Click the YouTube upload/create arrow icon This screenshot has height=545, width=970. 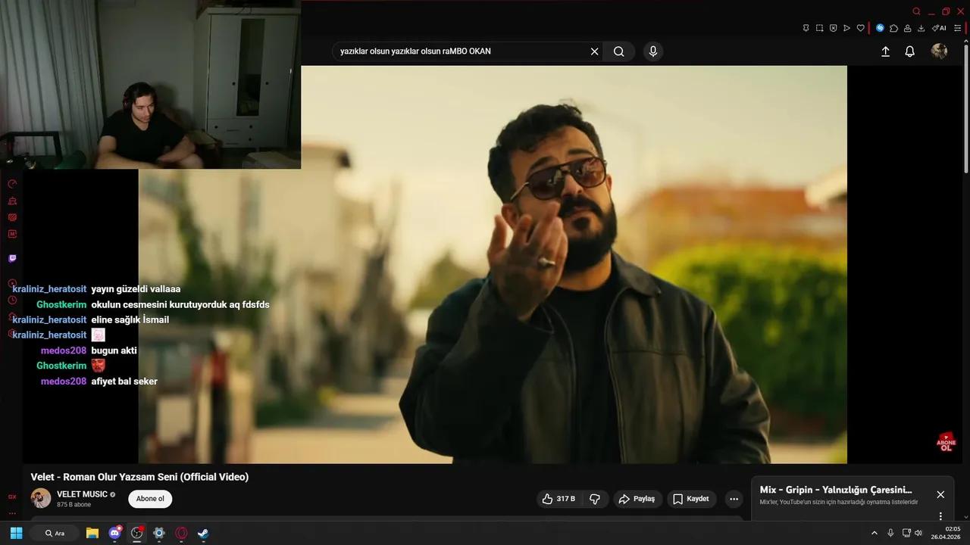click(x=885, y=51)
